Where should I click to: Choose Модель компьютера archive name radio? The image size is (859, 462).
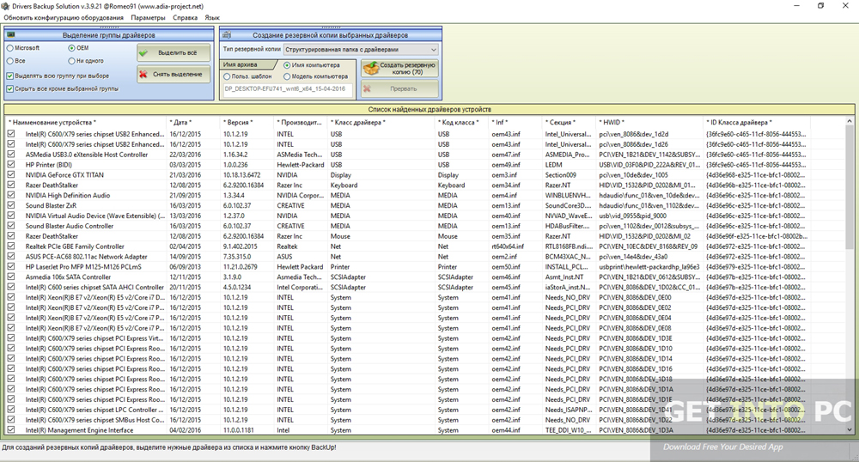point(287,76)
